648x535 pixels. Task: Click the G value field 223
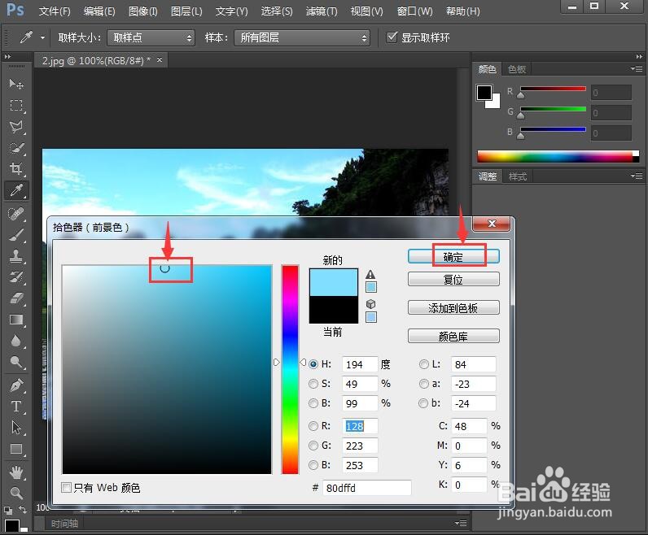click(x=360, y=446)
